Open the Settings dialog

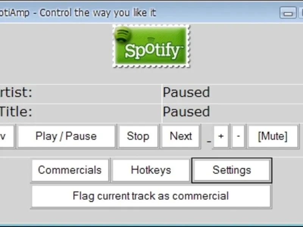coord(231,170)
